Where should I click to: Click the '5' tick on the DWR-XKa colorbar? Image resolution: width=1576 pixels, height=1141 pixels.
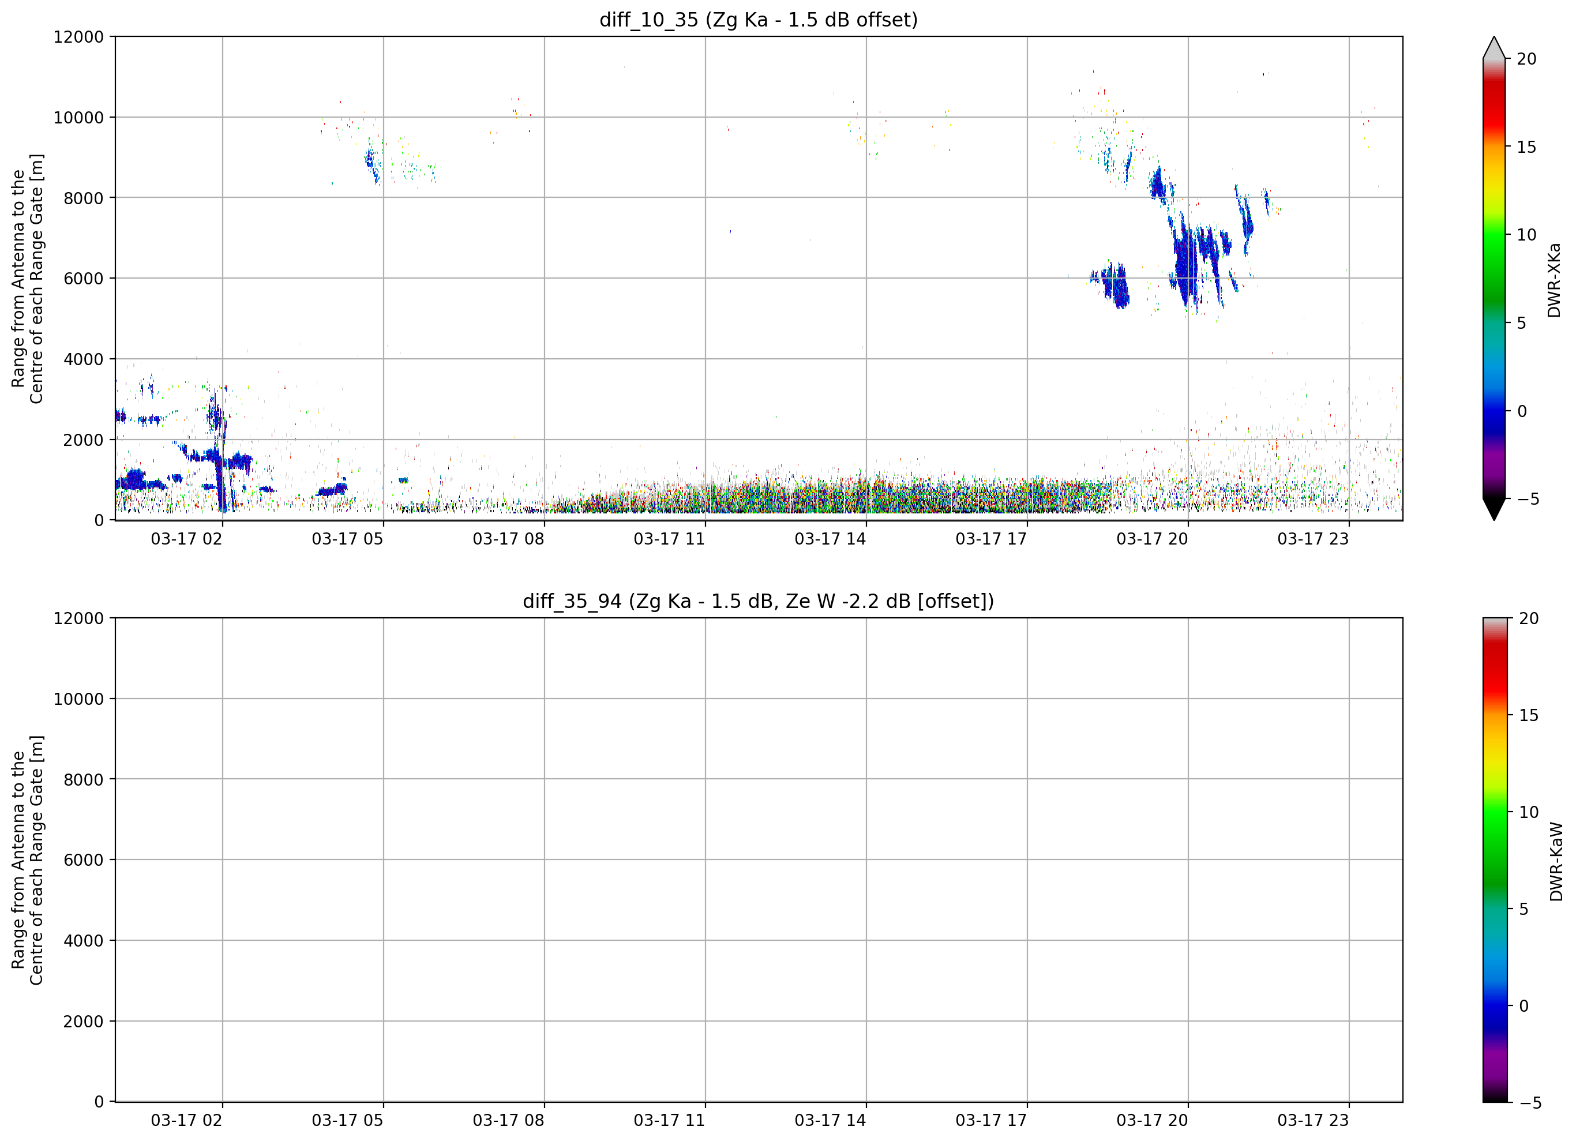pyautogui.click(x=1522, y=323)
